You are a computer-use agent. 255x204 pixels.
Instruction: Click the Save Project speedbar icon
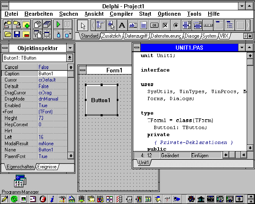click(x=17, y=25)
